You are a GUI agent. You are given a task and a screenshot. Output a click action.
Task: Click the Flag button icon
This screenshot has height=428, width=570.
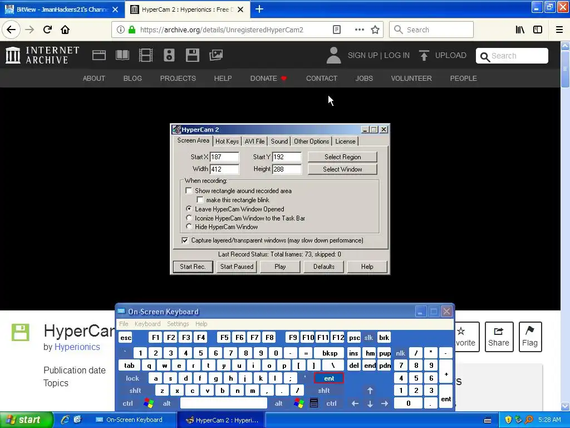(x=530, y=337)
